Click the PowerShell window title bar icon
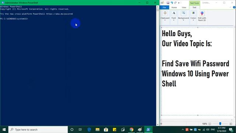The width and height of the screenshot is (236, 133). (3, 3)
